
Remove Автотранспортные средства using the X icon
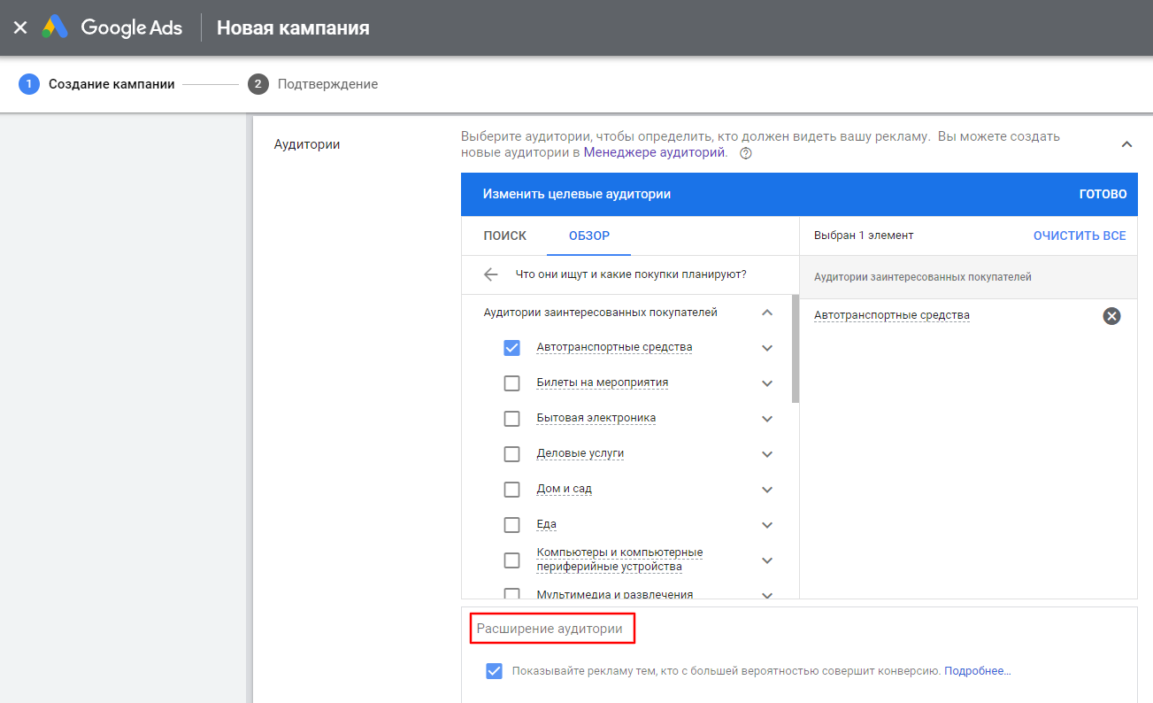[x=1111, y=315]
